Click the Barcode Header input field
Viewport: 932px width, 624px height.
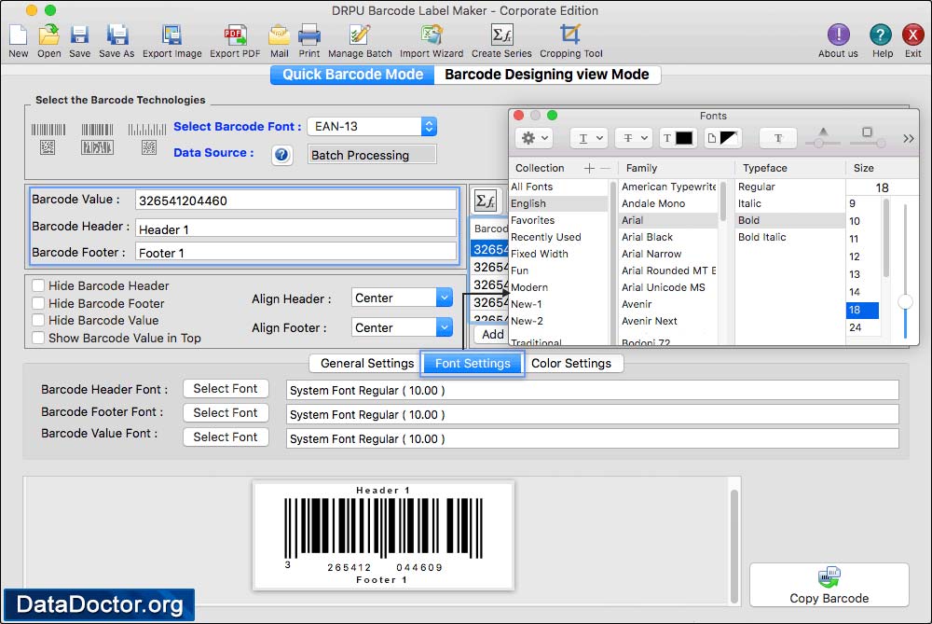tap(295, 229)
